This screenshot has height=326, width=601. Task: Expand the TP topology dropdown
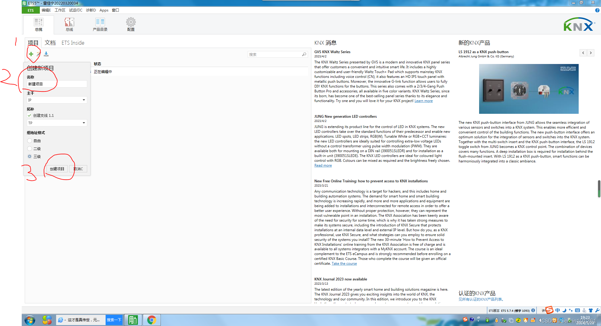84,123
